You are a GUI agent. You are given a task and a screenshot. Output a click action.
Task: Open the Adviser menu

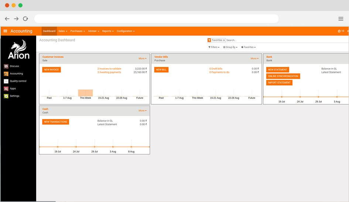93,31
